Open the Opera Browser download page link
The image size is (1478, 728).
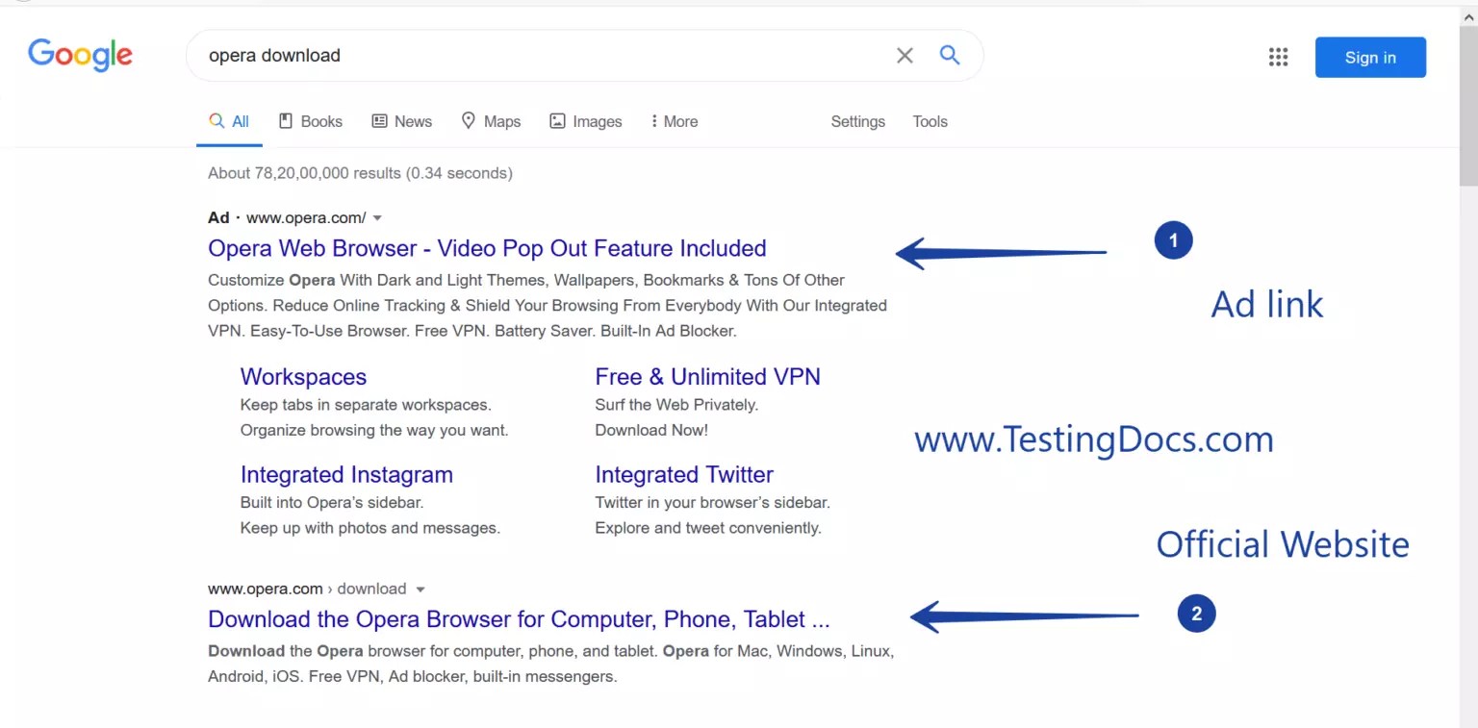click(518, 618)
